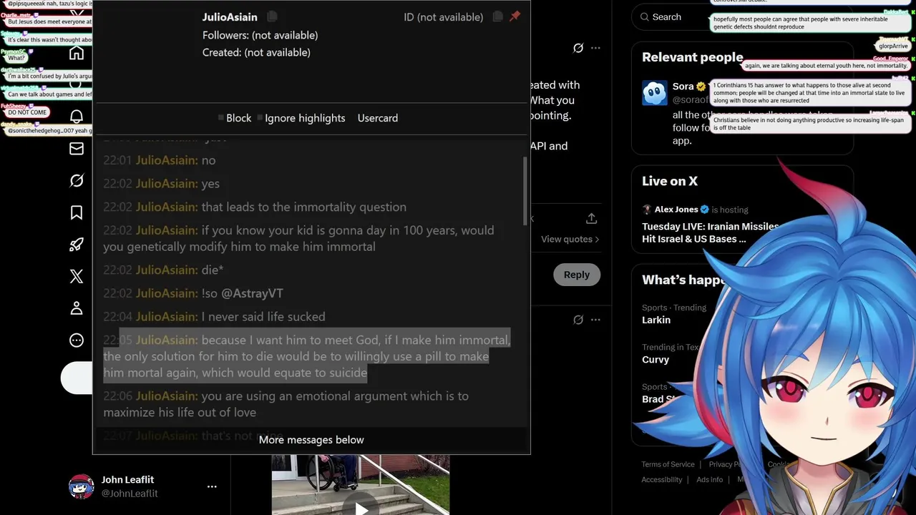Open Curvy trending topic
Viewport: 916px width, 515px height.
(656, 360)
